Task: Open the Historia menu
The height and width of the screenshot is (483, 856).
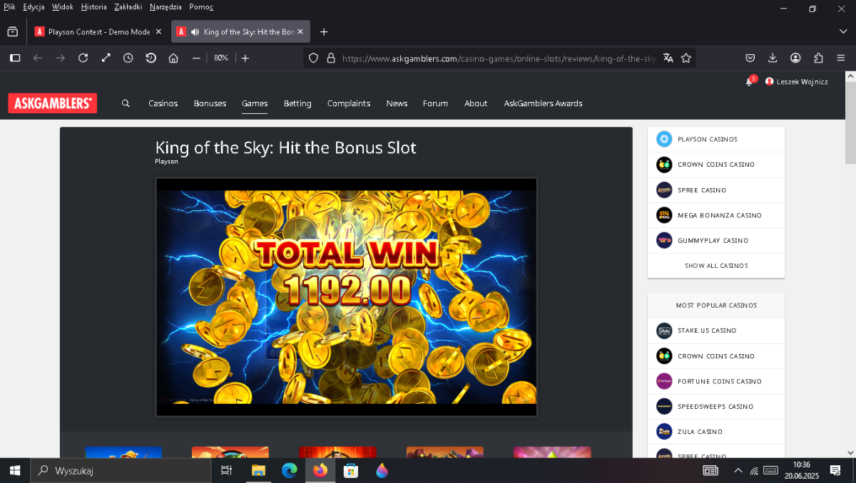Action: point(94,7)
